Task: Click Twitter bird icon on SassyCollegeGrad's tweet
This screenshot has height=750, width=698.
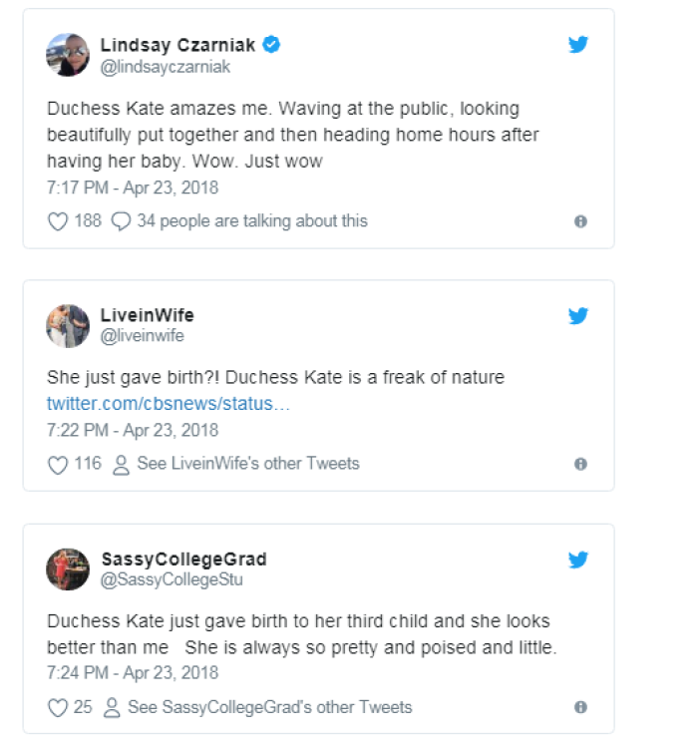Action: click(578, 560)
